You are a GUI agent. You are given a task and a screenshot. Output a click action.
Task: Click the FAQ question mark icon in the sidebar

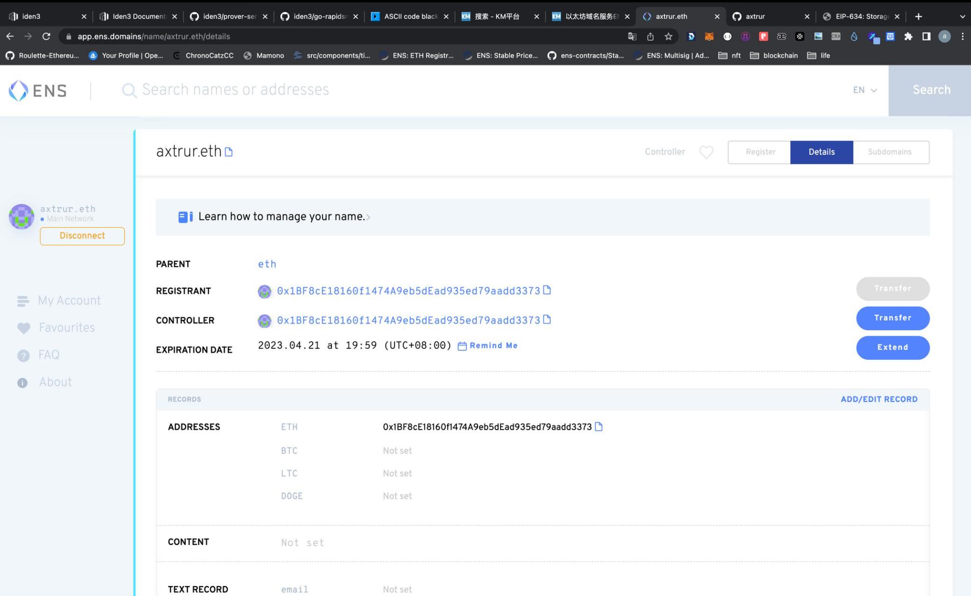[23, 356]
